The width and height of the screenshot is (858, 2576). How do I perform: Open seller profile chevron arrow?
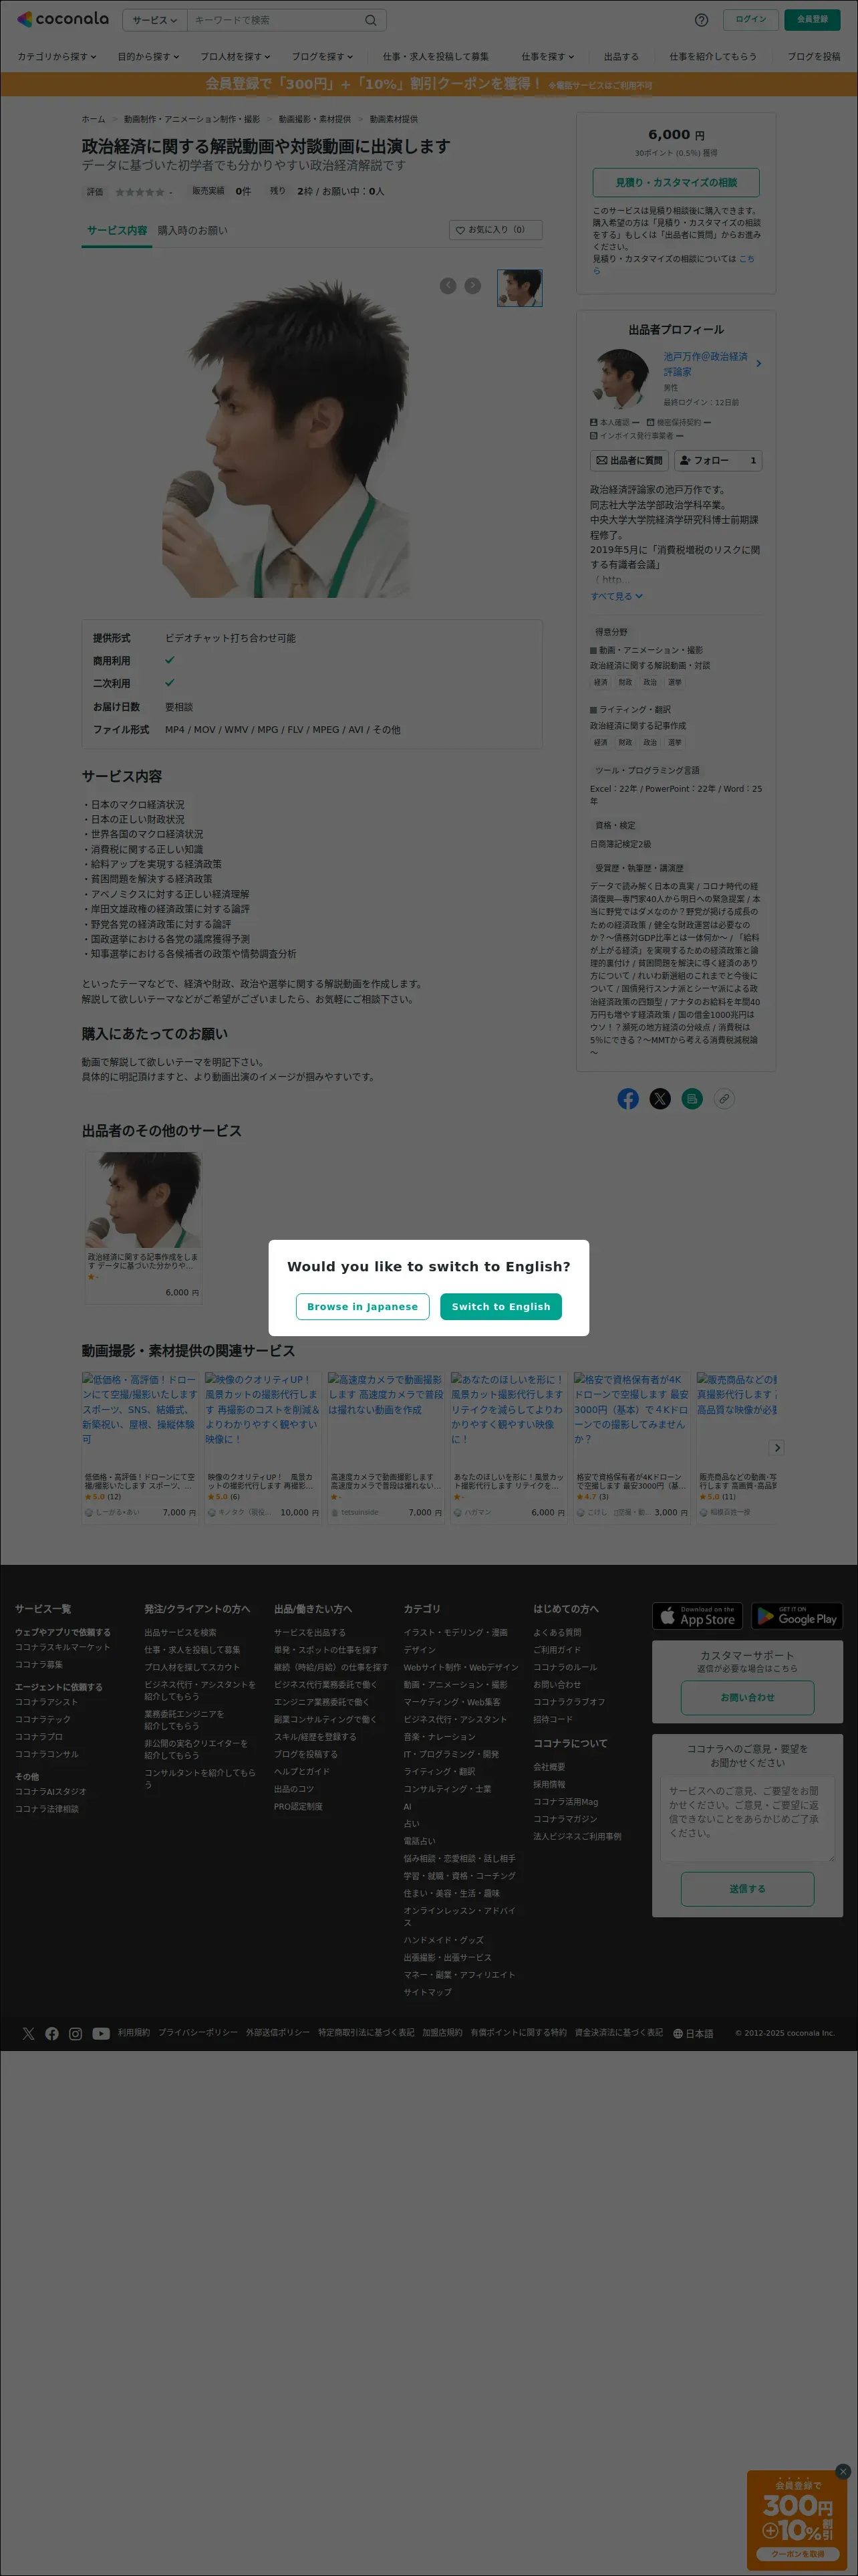tap(758, 364)
